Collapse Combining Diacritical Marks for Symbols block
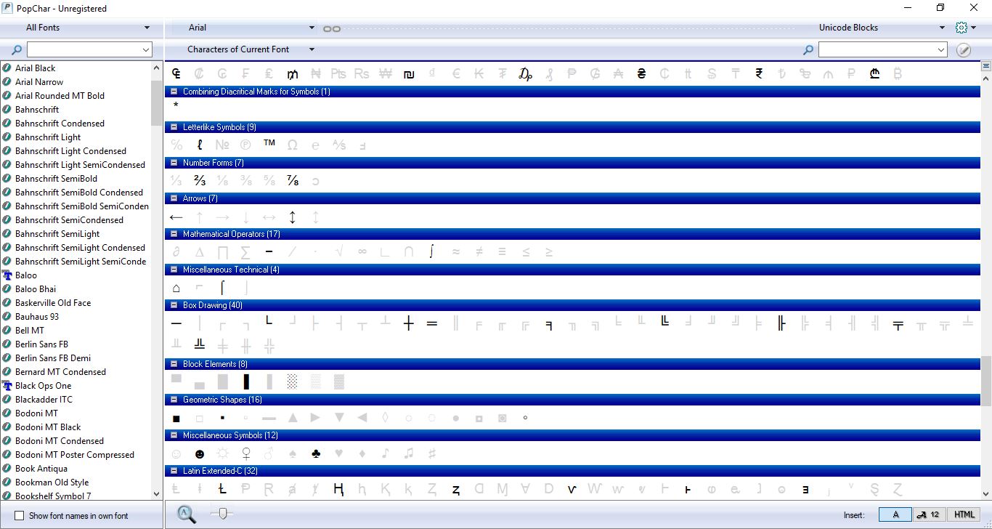 (174, 92)
